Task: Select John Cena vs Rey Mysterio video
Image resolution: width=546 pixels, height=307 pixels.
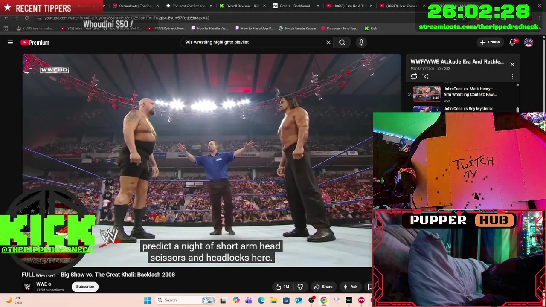Action: (468, 109)
